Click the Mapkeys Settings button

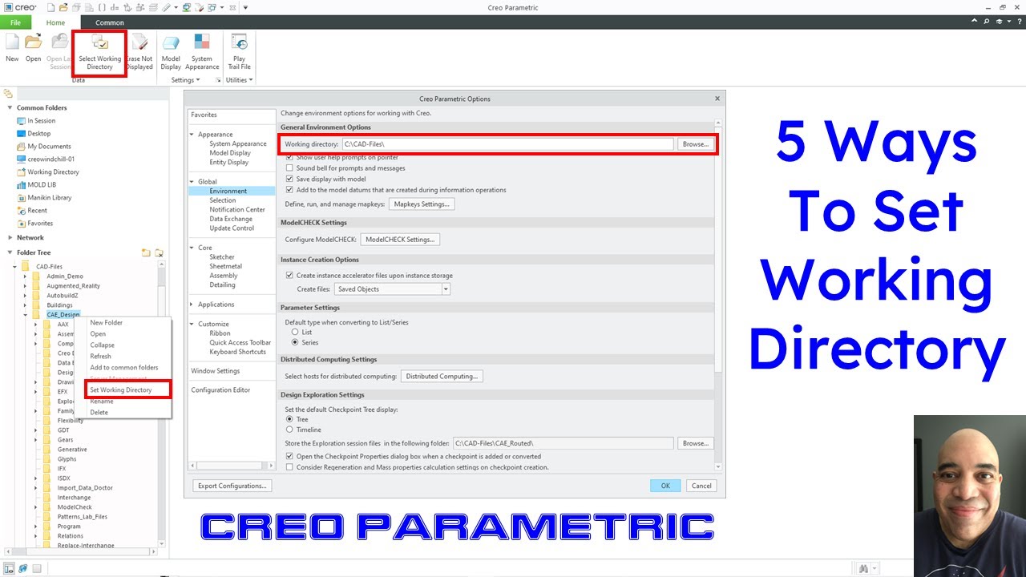[x=422, y=204]
